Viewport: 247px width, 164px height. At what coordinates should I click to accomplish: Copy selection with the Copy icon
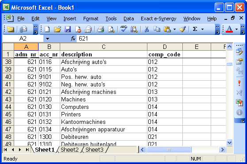tap(157, 29)
